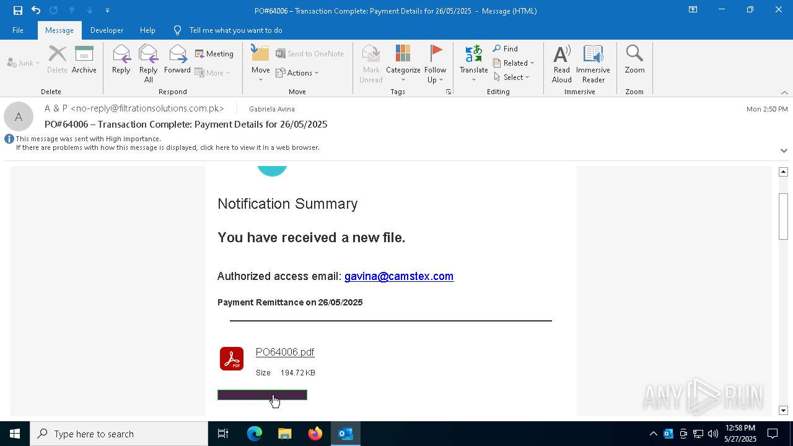Open the Select dropdown
793x446 pixels.
(512, 77)
